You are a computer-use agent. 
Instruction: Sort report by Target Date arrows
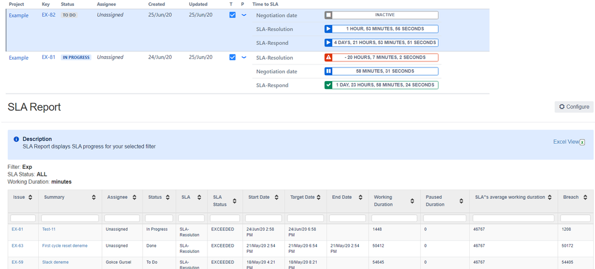coord(319,197)
